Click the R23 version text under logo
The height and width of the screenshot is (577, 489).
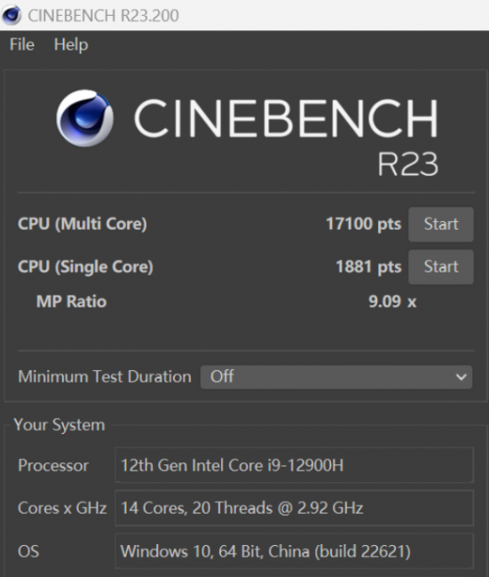pyautogui.click(x=408, y=163)
